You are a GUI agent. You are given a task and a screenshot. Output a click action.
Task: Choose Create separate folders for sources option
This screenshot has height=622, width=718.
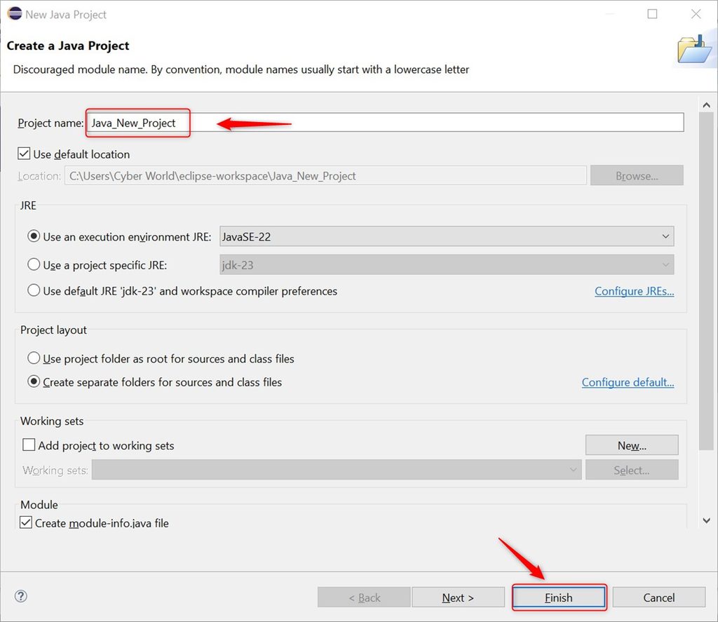click(x=34, y=381)
